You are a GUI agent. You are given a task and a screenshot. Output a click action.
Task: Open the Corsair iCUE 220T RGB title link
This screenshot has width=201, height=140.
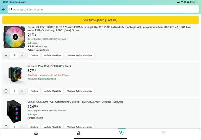click(x=75, y=102)
